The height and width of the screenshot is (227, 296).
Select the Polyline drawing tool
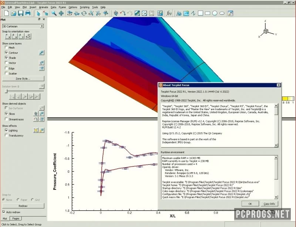193,13
